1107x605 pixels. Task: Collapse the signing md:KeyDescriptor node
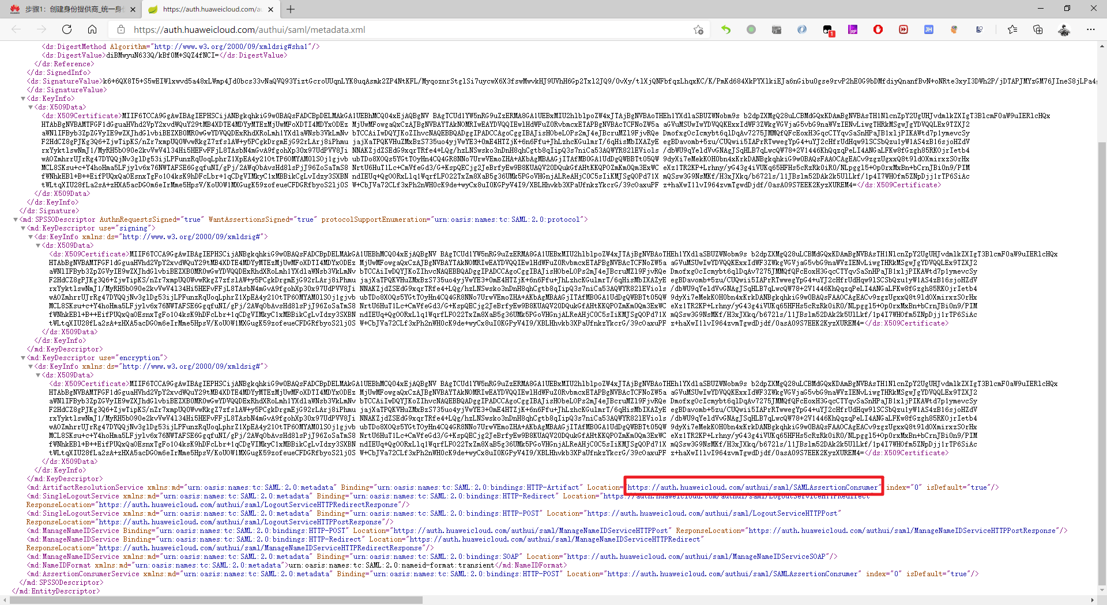point(23,228)
